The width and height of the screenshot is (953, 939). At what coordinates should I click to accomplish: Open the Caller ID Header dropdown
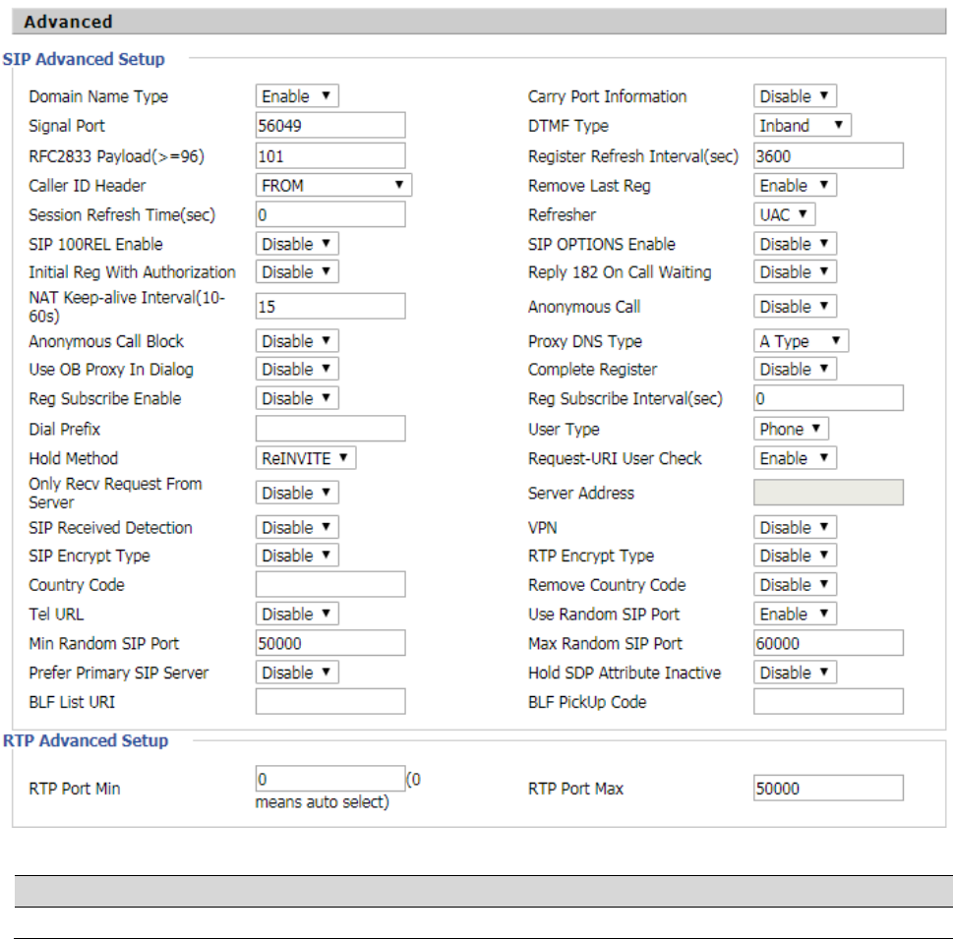[x=333, y=185]
